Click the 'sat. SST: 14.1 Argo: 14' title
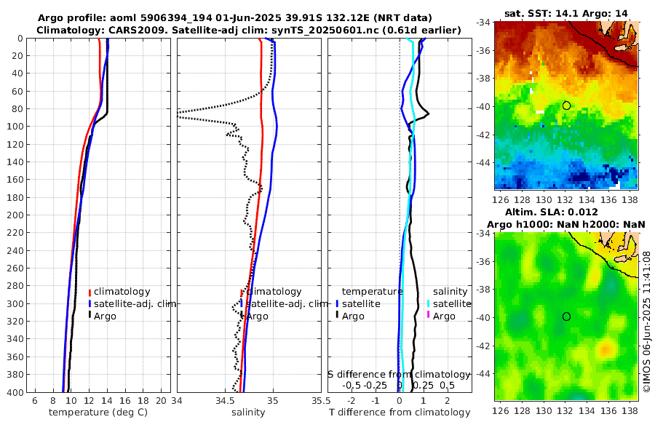The width and height of the screenshot is (655, 422). (x=566, y=13)
